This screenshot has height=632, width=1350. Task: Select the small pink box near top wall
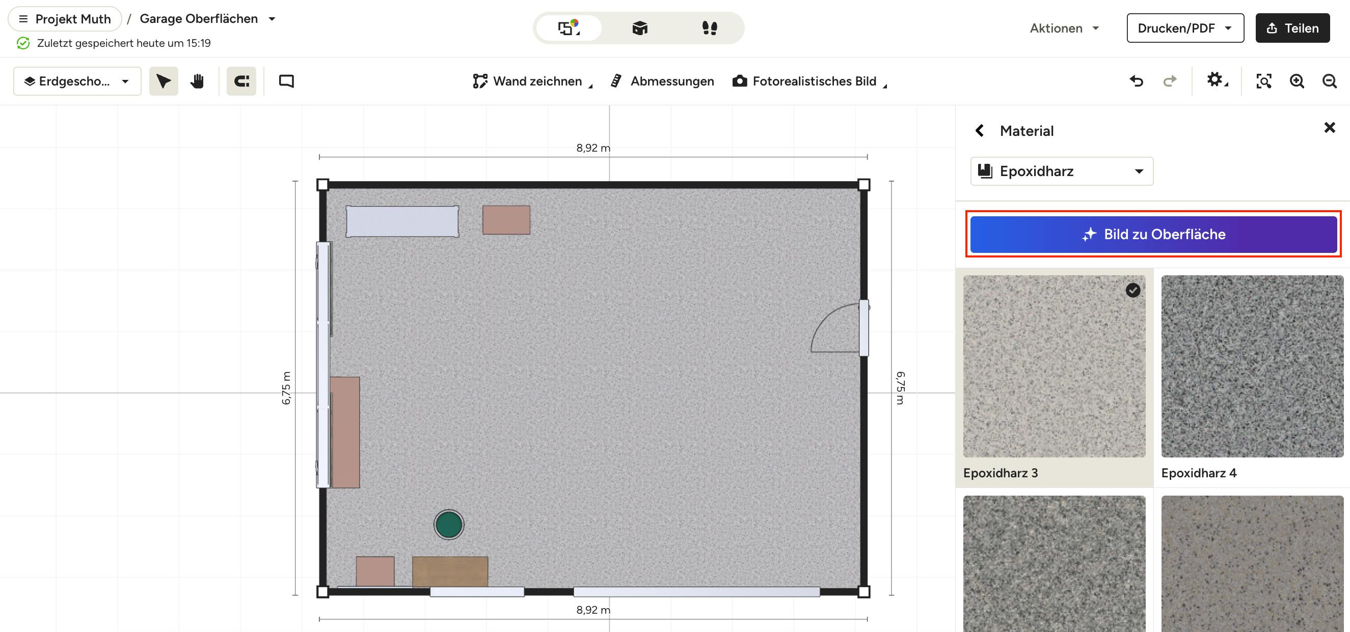(x=506, y=220)
